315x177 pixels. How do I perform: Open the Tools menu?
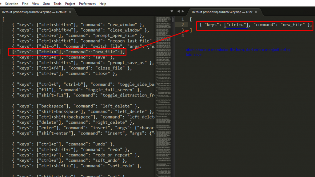[x=57, y=4]
